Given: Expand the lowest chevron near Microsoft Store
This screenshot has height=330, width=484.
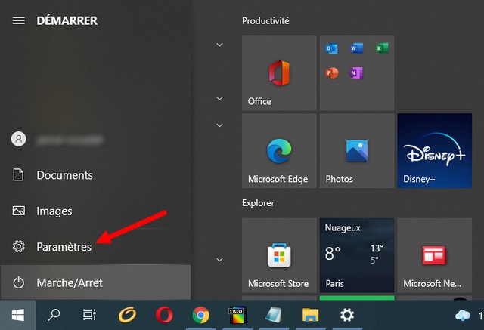Looking at the screenshot, I should tap(219, 260).
